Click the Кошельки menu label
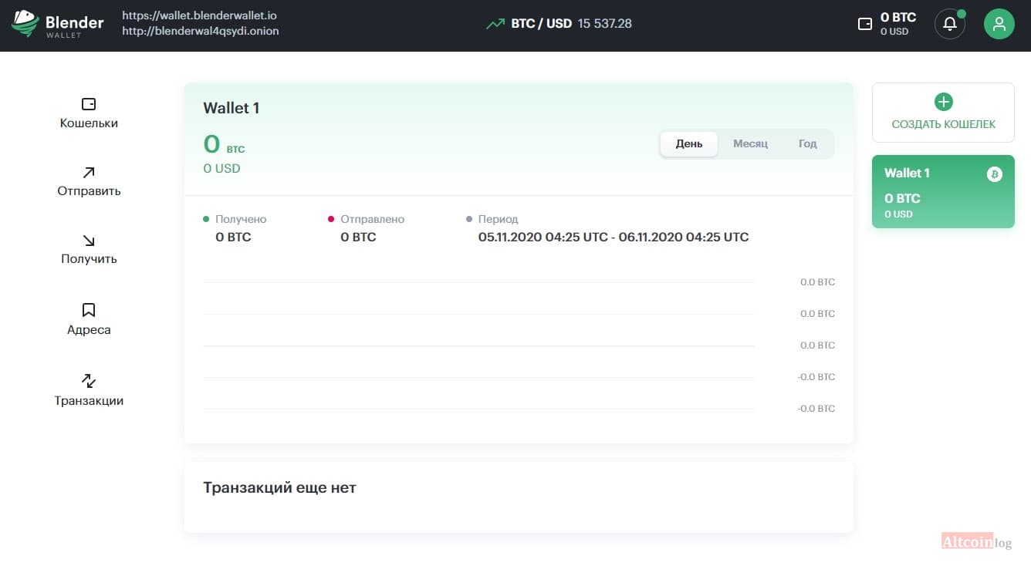Image resolution: width=1031 pixels, height=566 pixels. click(x=89, y=123)
